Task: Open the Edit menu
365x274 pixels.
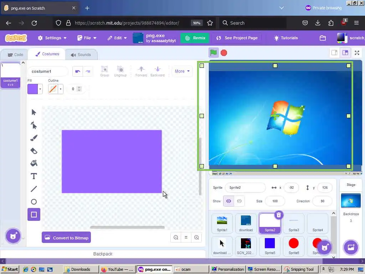Action: point(117,38)
